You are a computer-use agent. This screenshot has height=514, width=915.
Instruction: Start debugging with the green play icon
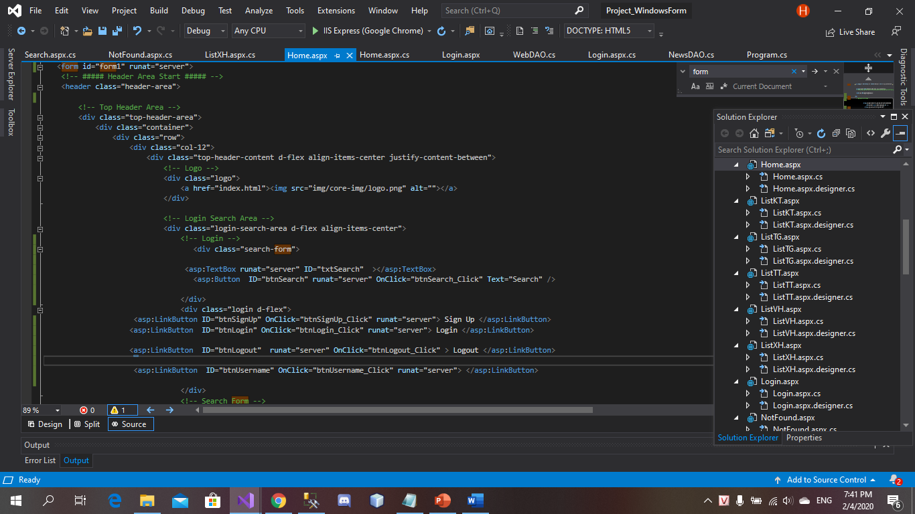pos(316,31)
